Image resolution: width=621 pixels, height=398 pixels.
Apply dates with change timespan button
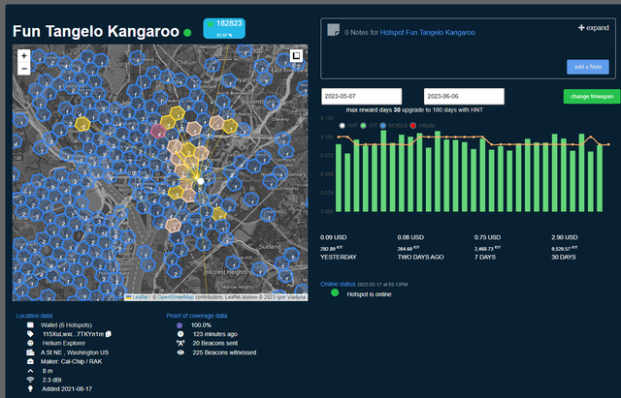tap(592, 97)
